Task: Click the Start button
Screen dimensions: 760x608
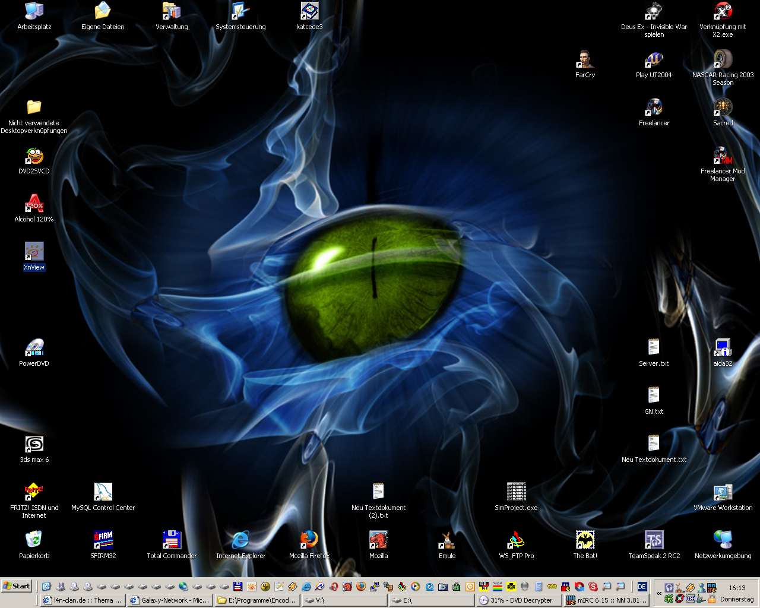Action: [x=17, y=586]
